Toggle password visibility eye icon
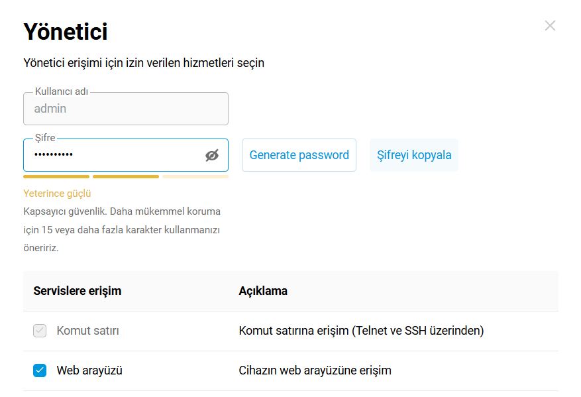The height and width of the screenshot is (397, 581). pos(212,155)
